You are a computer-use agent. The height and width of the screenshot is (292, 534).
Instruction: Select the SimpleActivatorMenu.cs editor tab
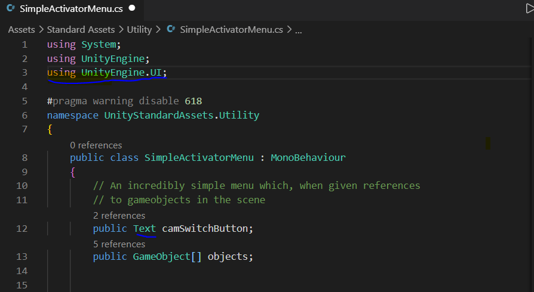point(72,9)
